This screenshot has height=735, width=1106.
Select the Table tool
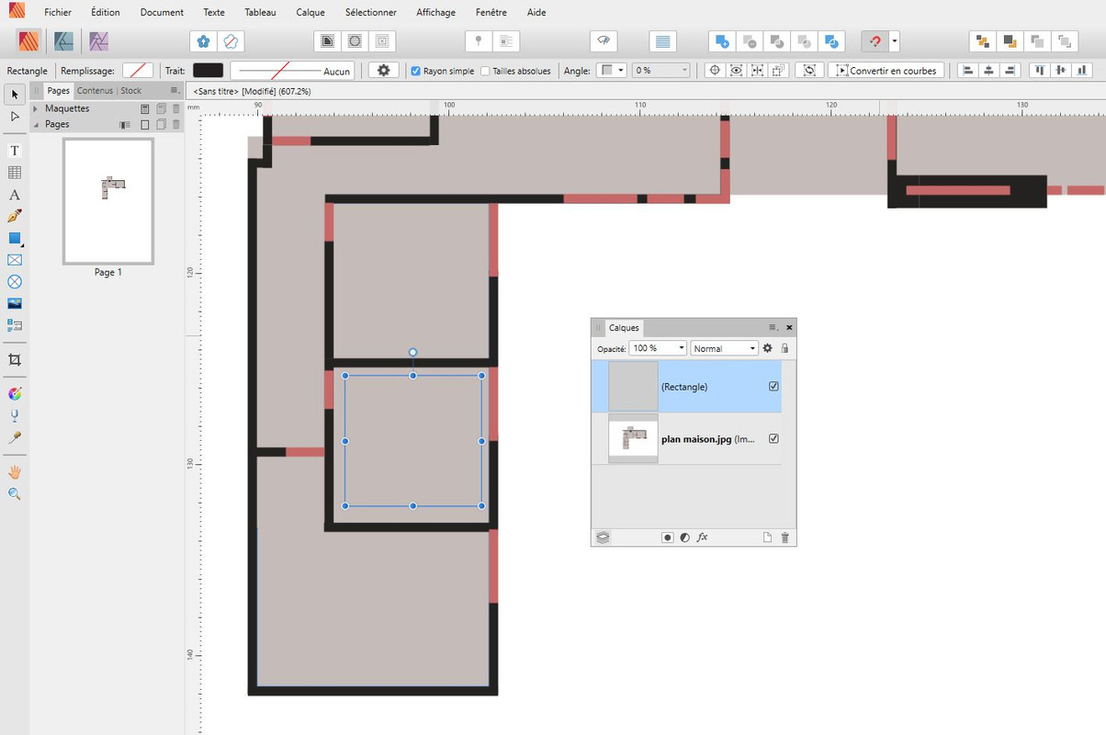15,173
